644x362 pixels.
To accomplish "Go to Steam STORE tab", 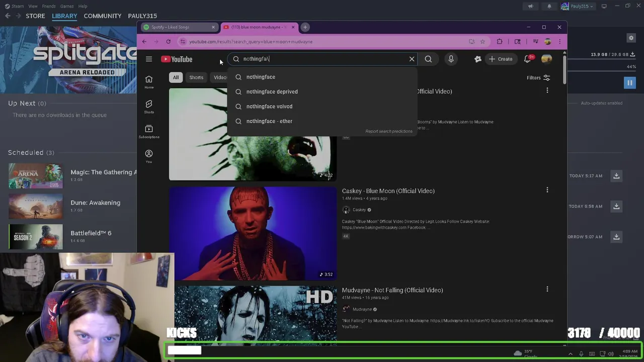I will pos(35,16).
